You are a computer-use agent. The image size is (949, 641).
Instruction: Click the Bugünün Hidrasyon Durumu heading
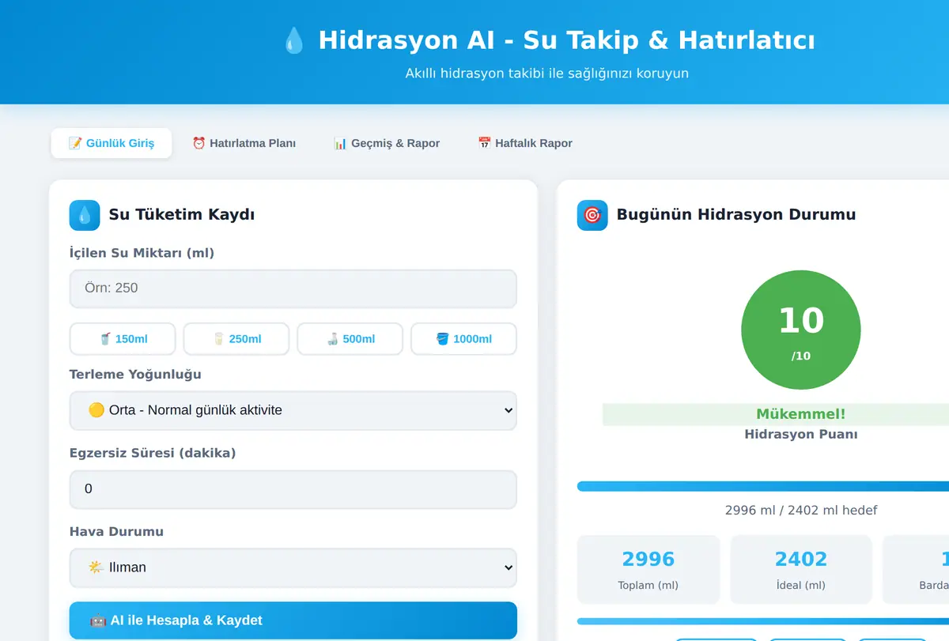click(736, 215)
